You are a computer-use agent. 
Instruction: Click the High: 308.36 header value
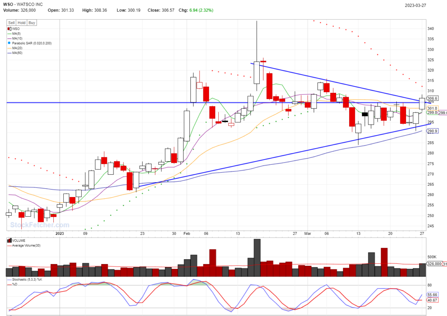95,10
